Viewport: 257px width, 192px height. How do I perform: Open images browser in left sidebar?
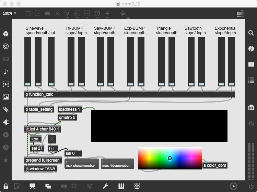click(6, 97)
